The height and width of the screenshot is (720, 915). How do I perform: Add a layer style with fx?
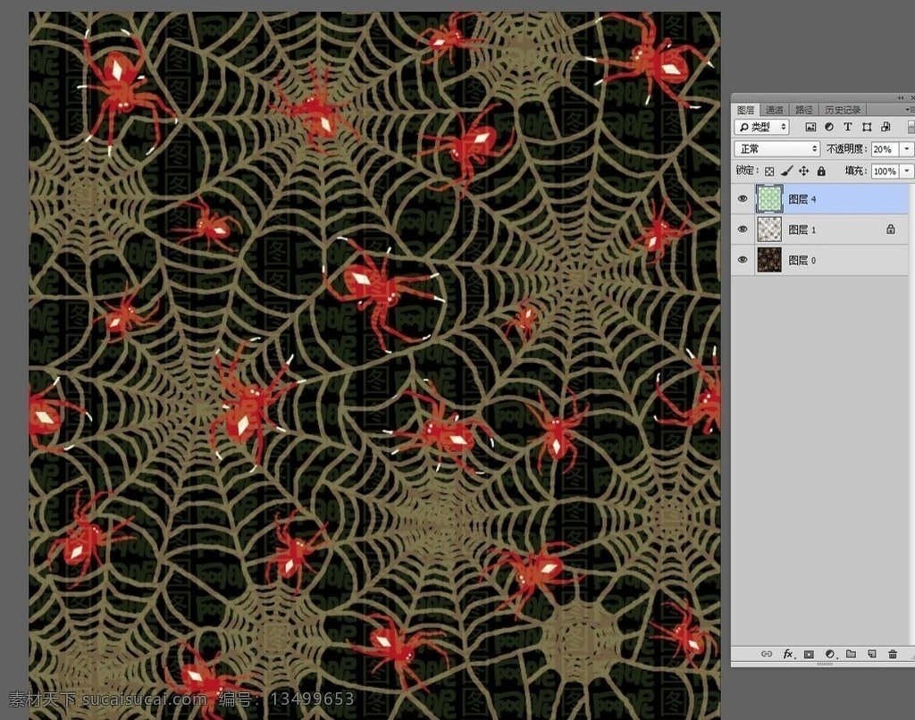(788, 654)
